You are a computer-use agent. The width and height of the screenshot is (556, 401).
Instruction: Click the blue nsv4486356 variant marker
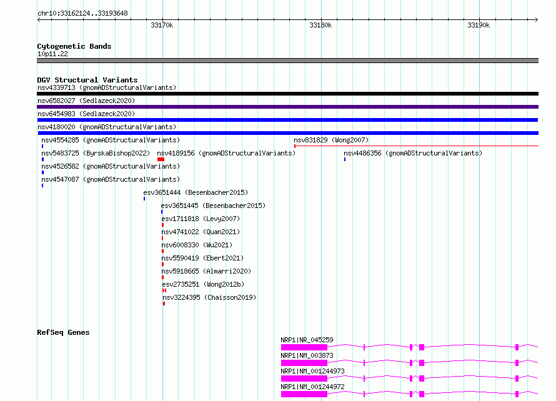coord(345,159)
